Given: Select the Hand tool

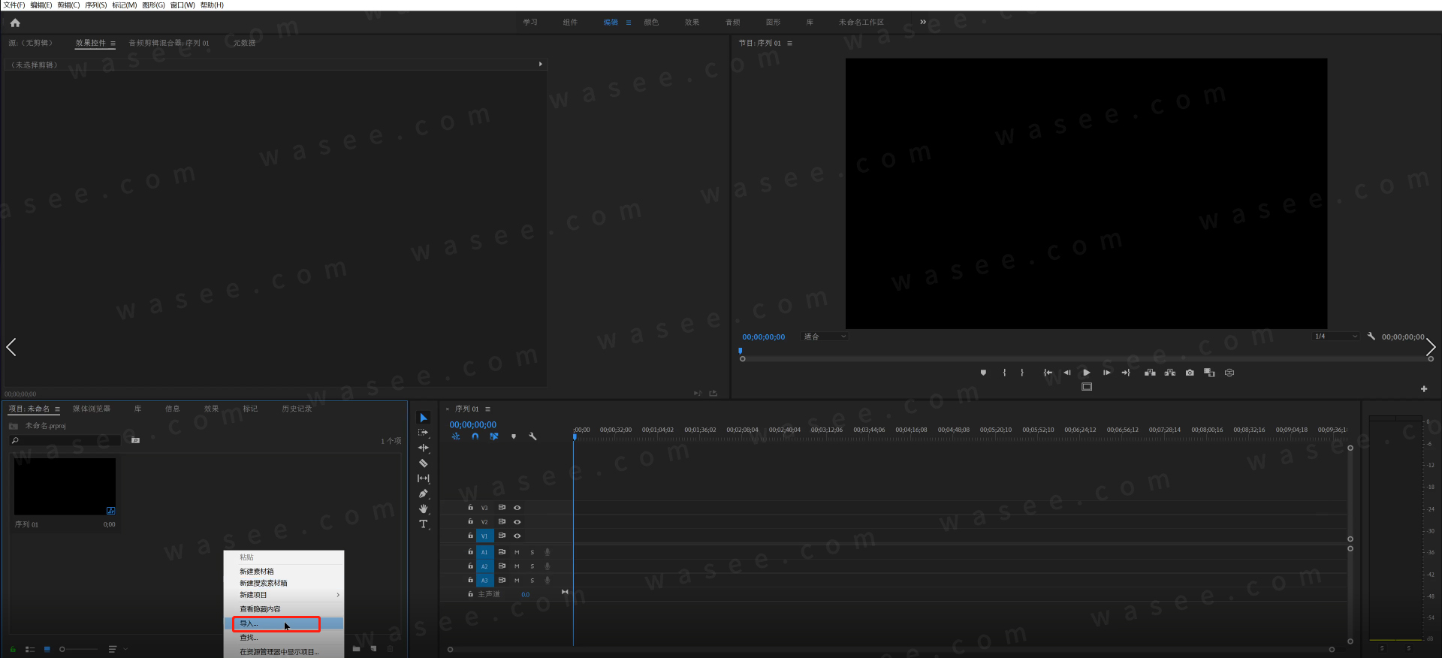Looking at the screenshot, I should 424,509.
